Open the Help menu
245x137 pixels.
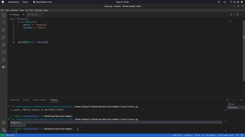tap(46, 10)
